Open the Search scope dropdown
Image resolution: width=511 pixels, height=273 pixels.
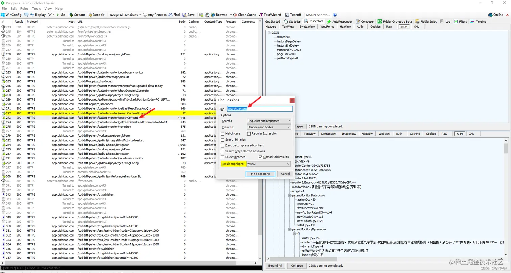[x=268, y=121]
